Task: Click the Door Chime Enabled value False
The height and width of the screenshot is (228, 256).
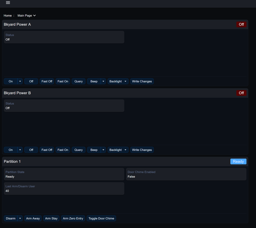Action: click(x=131, y=177)
